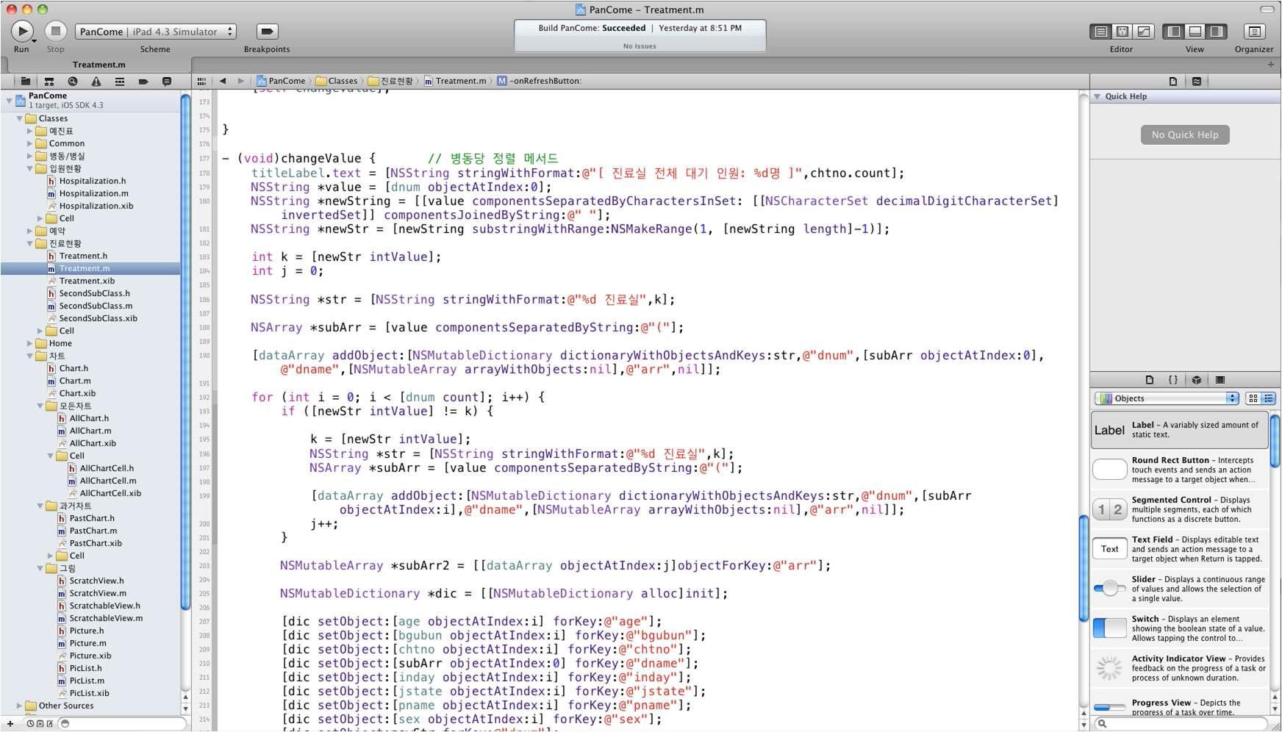Select the Switch object in library
The width and height of the screenshot is (1282, 732).
1179,628
